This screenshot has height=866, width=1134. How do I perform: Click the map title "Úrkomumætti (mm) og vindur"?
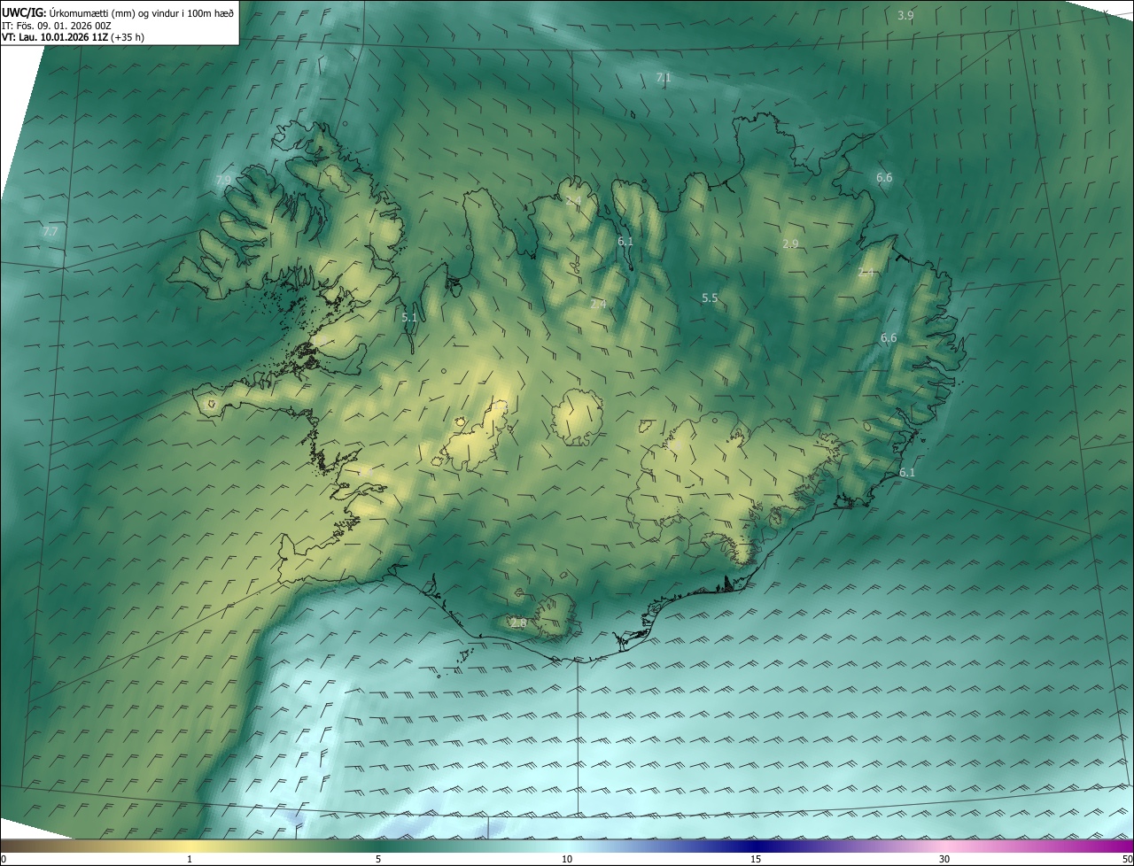pos(115,13)
